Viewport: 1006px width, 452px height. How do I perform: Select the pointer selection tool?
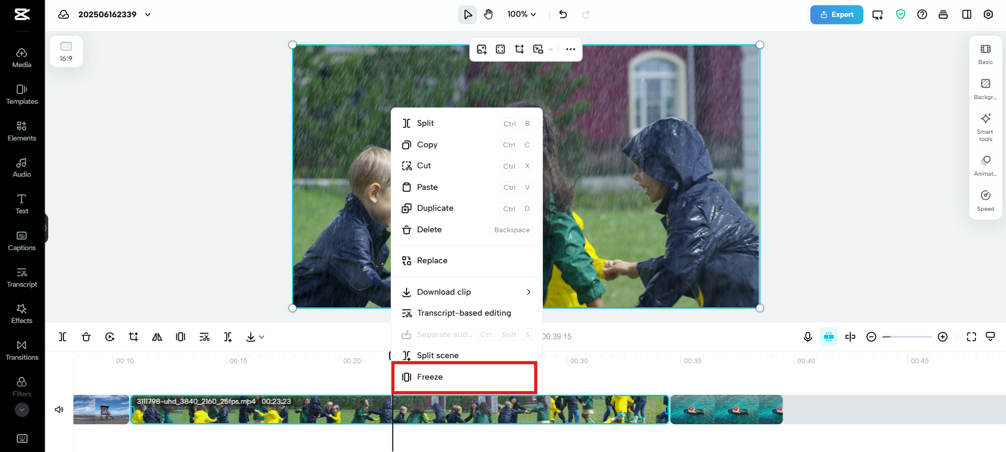pos(467,14)
